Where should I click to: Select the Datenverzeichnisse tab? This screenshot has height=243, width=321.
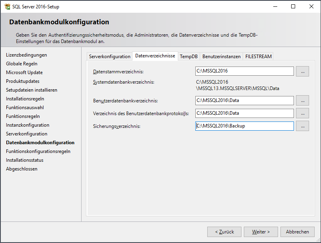click(155, 56)
